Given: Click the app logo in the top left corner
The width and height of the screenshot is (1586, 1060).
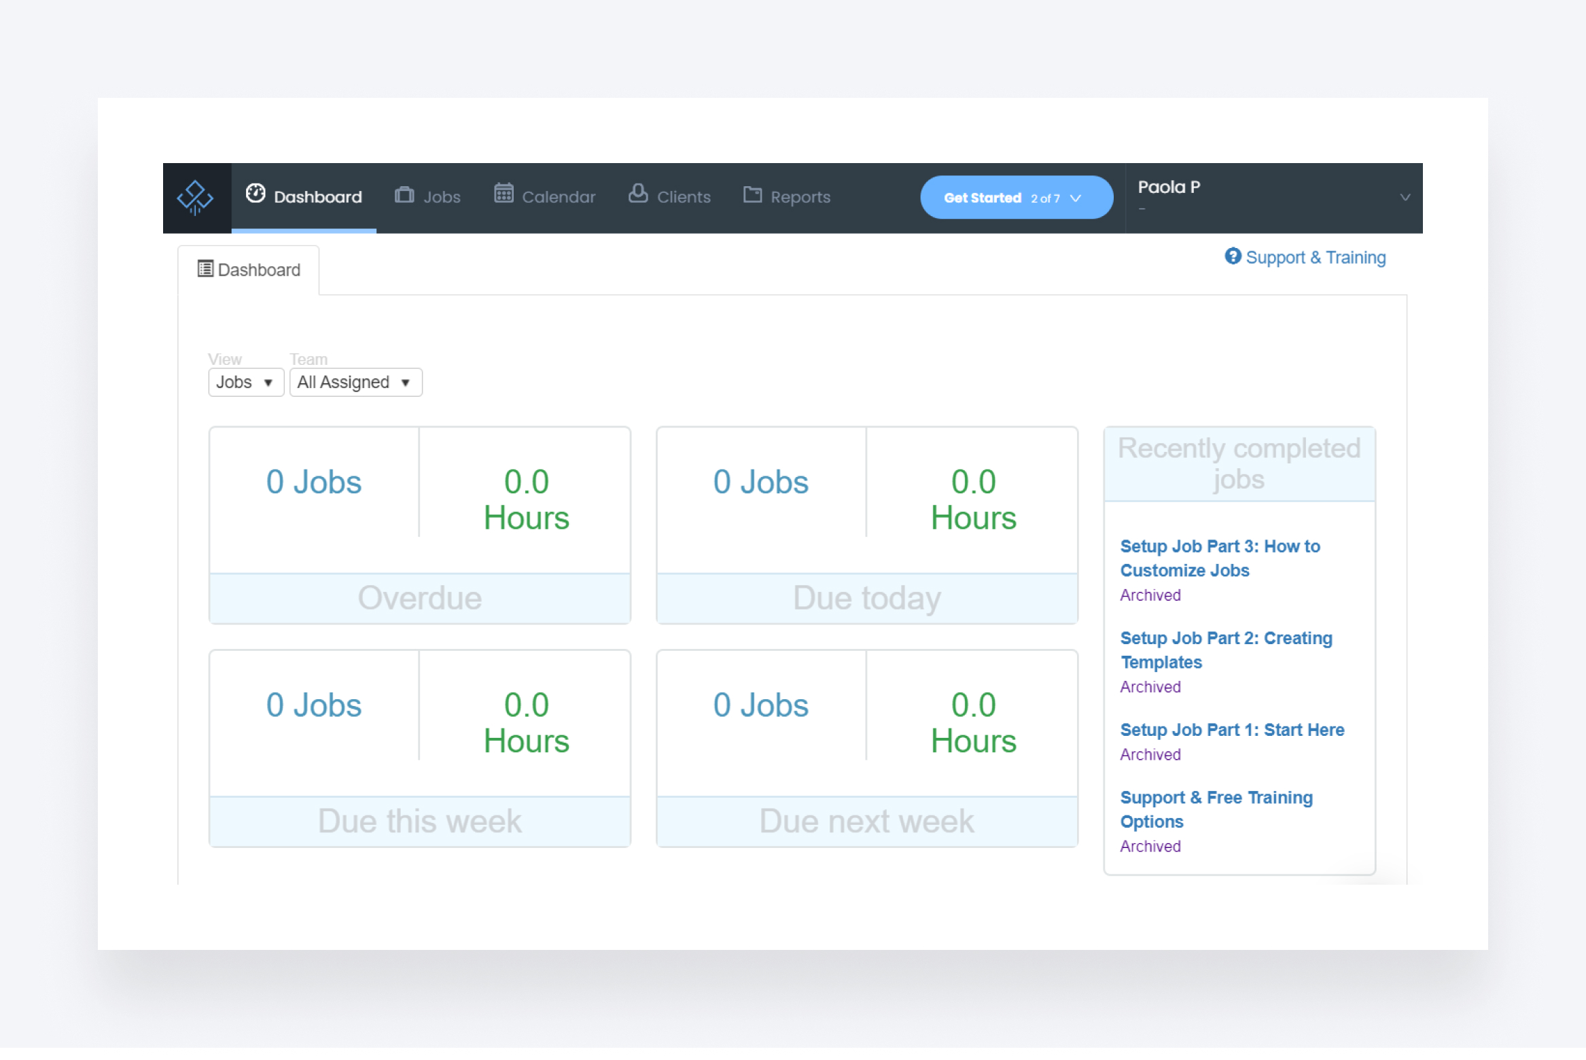Looking at the screenshot, I should point(196,198).
